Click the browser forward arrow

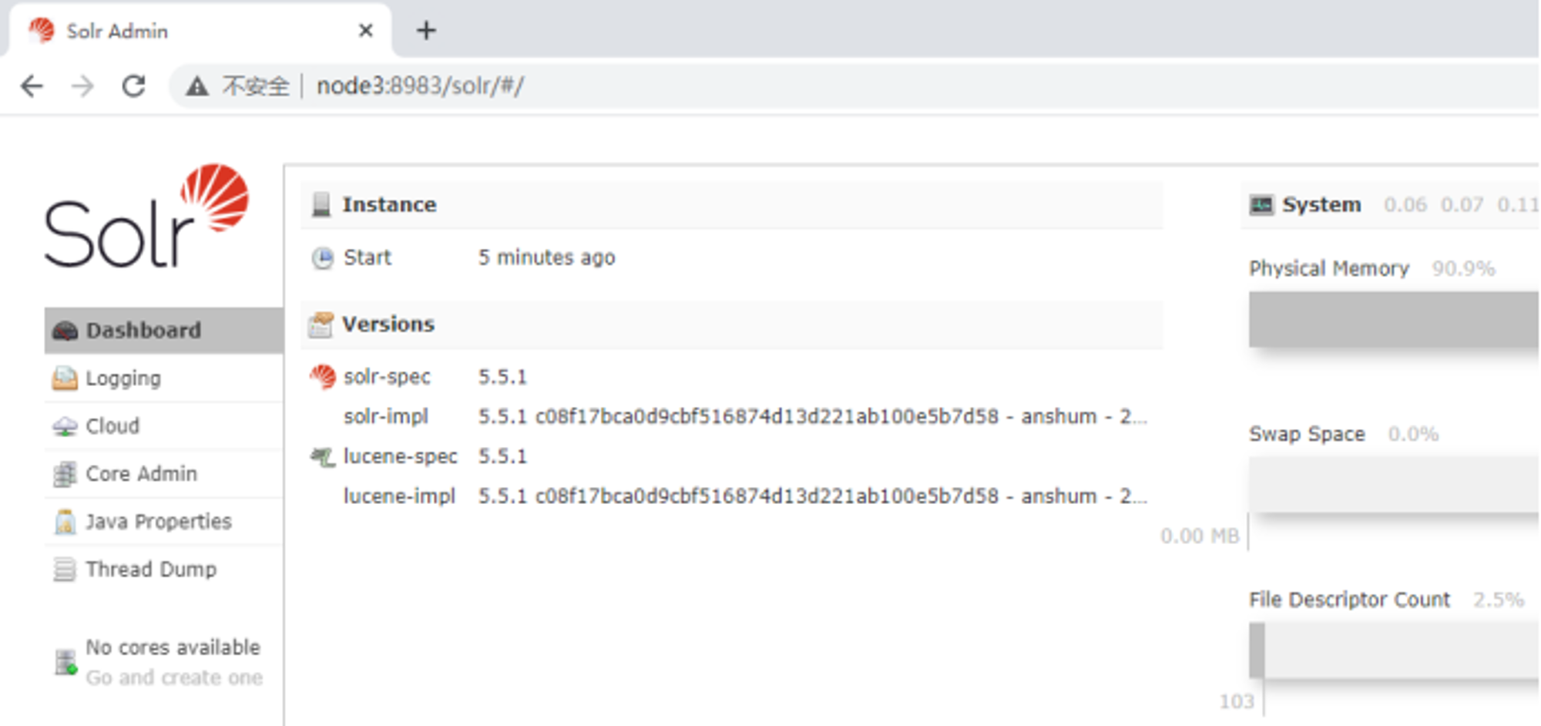[82, 86]
